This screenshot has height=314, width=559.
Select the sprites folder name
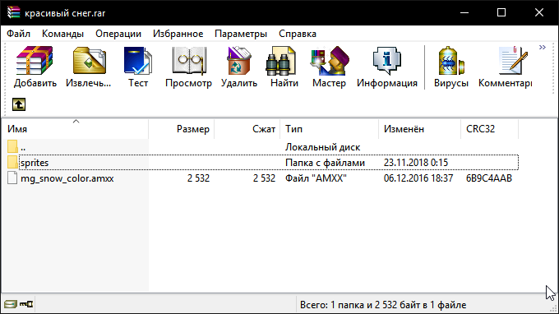35,163
